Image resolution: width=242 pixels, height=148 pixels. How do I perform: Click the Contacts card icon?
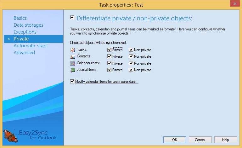(x=73, y=56)
